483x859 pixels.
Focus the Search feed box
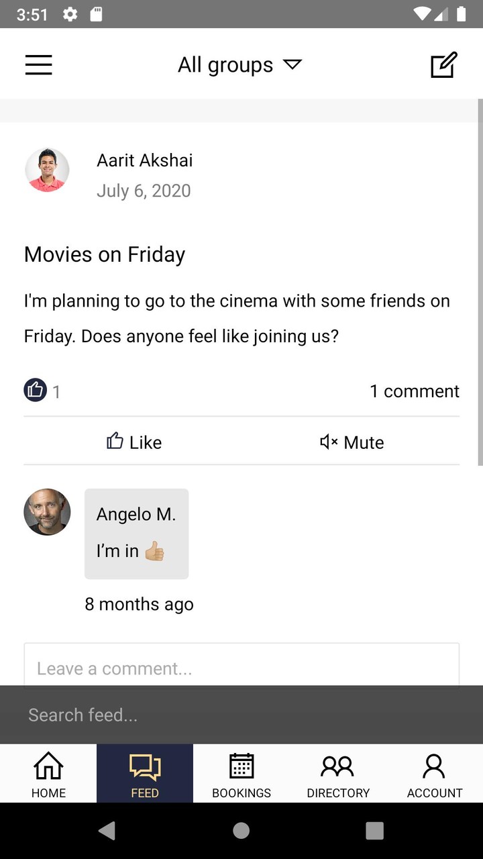tap(241, 715)
